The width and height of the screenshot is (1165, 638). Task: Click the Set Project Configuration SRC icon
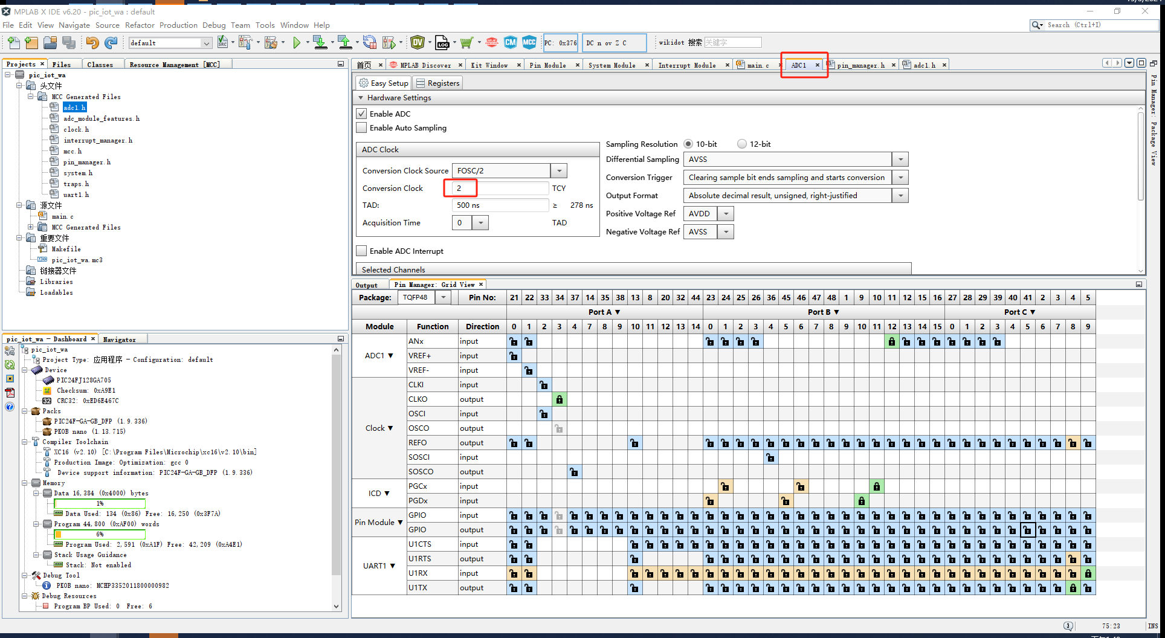(x=222, y=42)
